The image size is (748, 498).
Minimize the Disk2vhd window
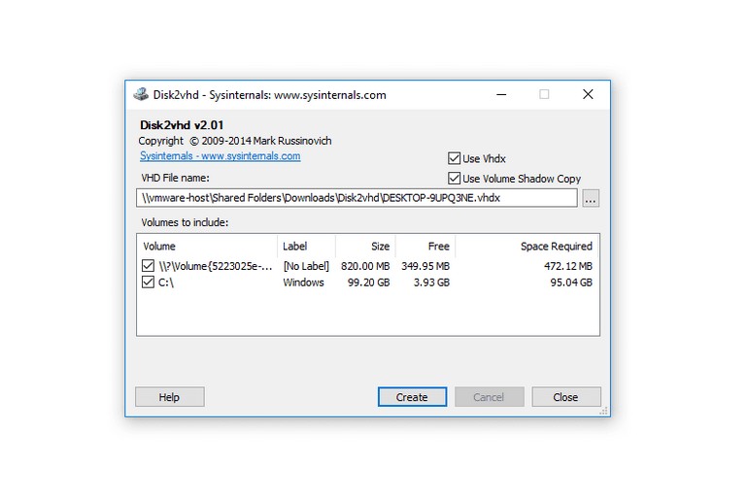(501, 94)
